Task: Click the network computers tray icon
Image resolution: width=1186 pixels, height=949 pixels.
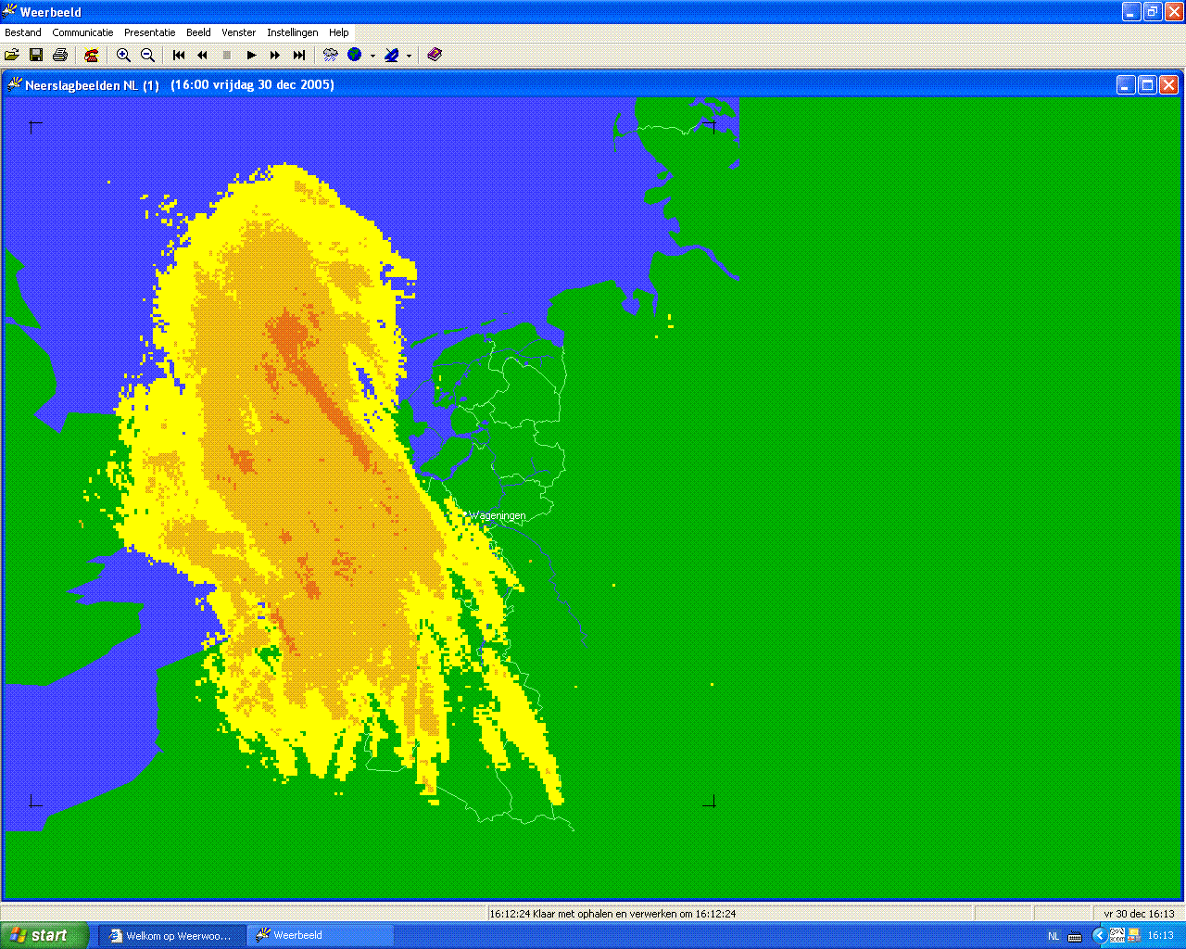Action: pyautogui.click(x=1134, y=936)
